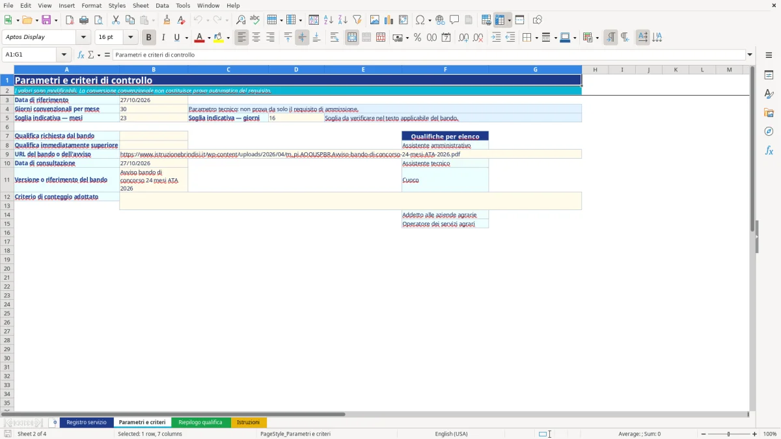781x439 pixels.
Task: Open the sidebar Navigator panel
Action: (769, 131)
